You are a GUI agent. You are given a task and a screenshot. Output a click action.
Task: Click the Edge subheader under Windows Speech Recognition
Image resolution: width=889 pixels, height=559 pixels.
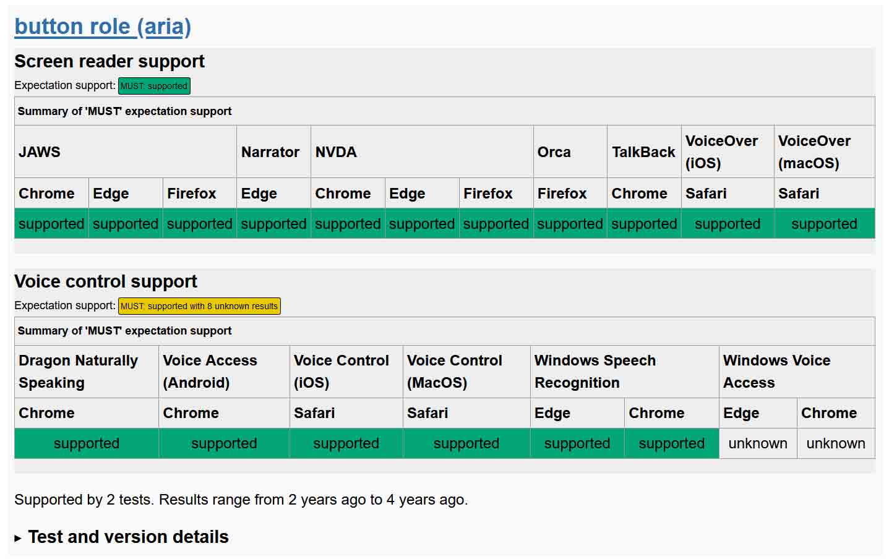577,413
